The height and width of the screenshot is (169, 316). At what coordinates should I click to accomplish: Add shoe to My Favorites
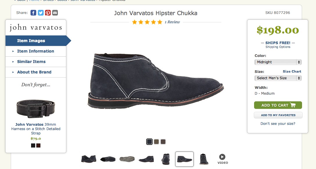click(278, 115)
